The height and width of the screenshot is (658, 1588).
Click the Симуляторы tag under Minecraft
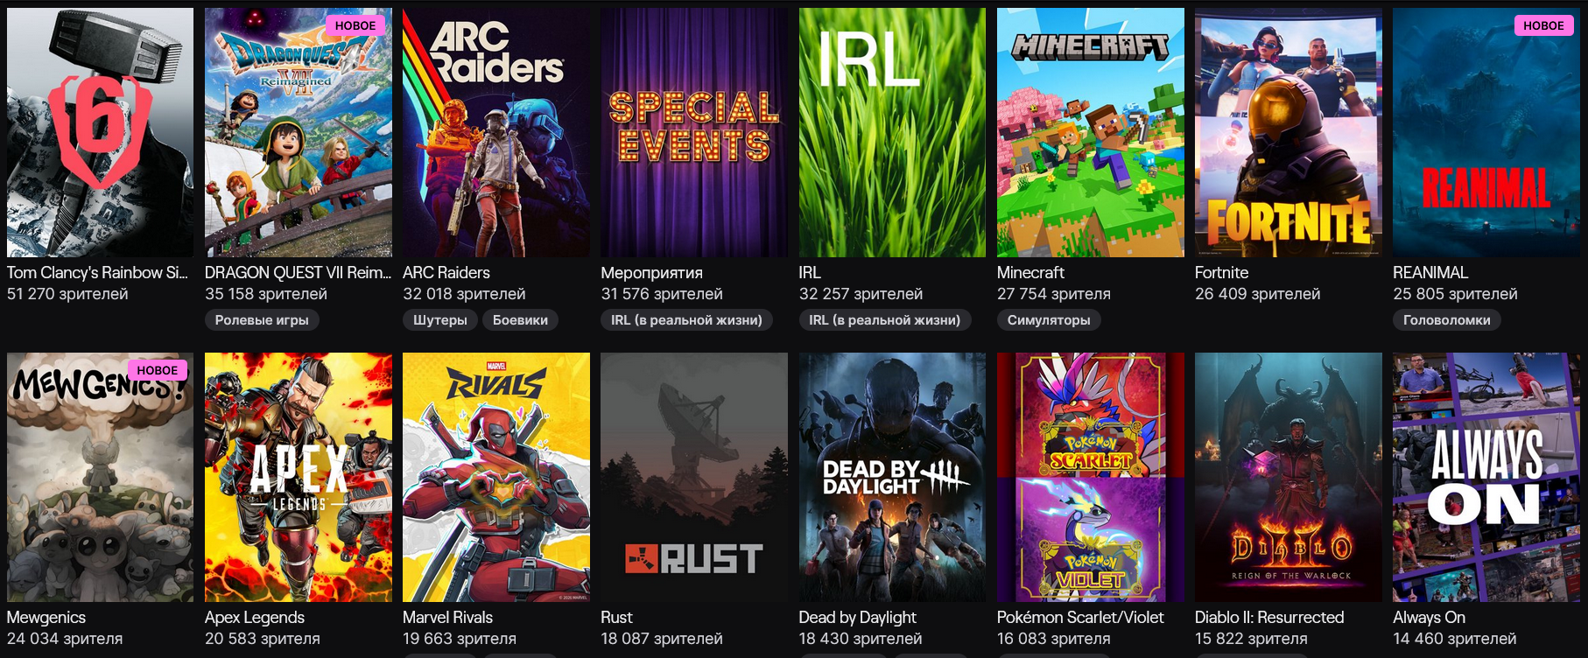(1049, 320)
